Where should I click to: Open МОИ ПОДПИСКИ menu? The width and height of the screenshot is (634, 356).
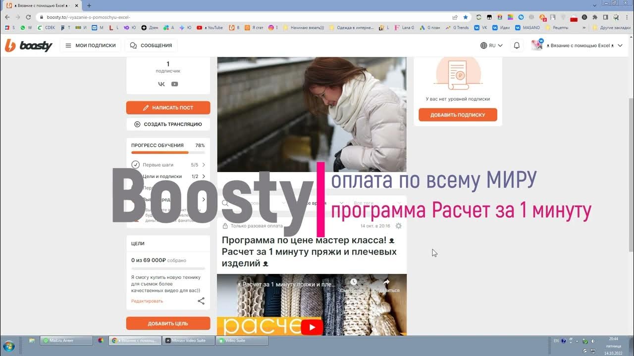coord(90,45)
